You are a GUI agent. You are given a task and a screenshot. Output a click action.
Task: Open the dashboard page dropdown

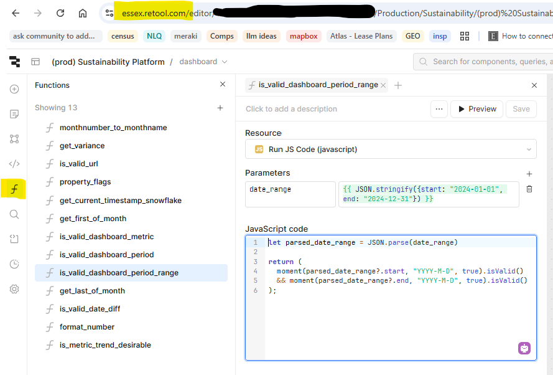coord(203,62)
